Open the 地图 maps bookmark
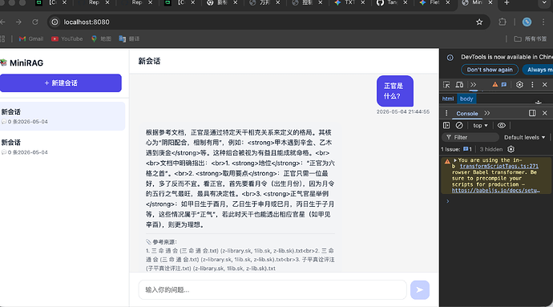The image size is (553, 307). [x=101, y=38]
